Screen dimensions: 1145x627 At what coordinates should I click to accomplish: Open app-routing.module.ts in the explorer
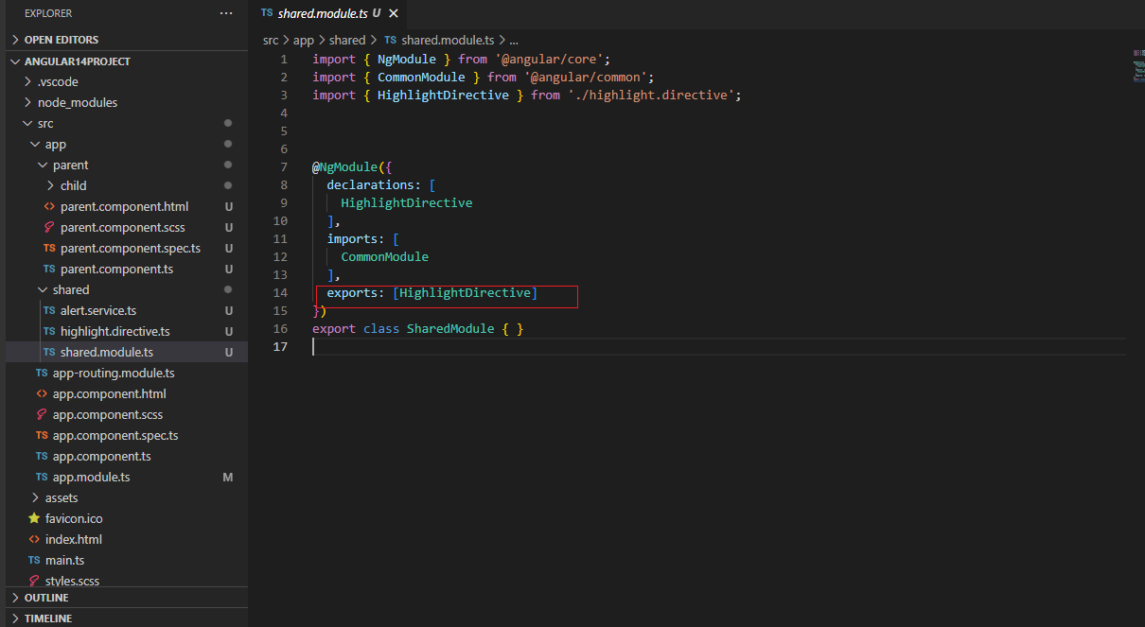[114, 373]
